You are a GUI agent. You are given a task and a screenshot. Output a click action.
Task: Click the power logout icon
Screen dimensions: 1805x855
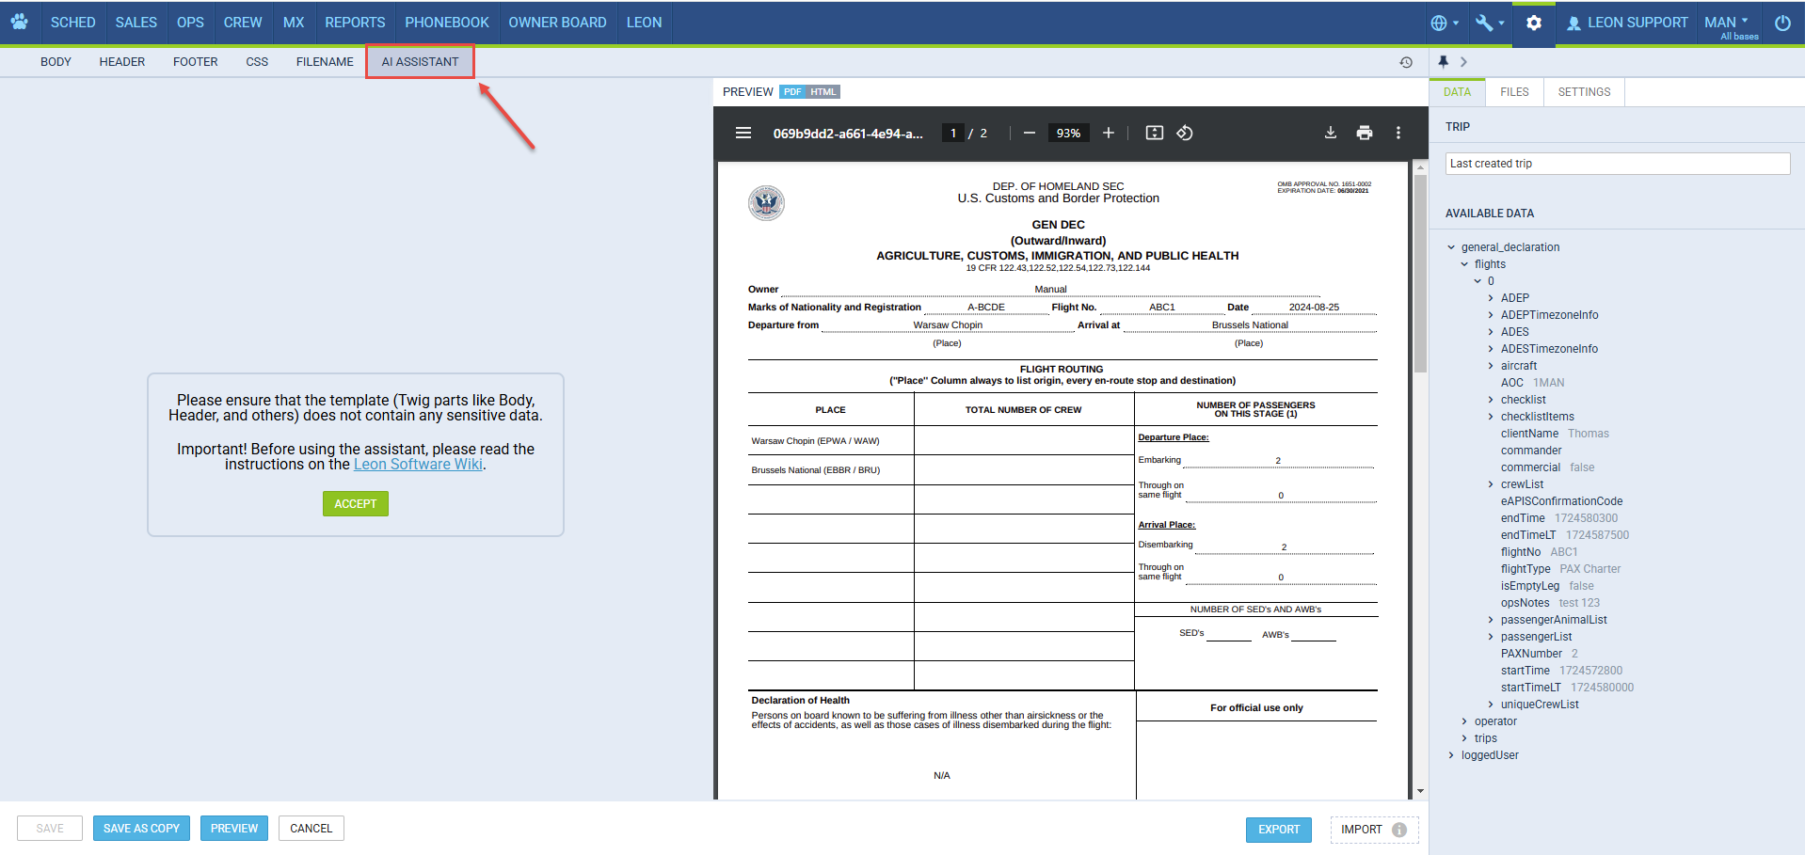point(1782,23)
